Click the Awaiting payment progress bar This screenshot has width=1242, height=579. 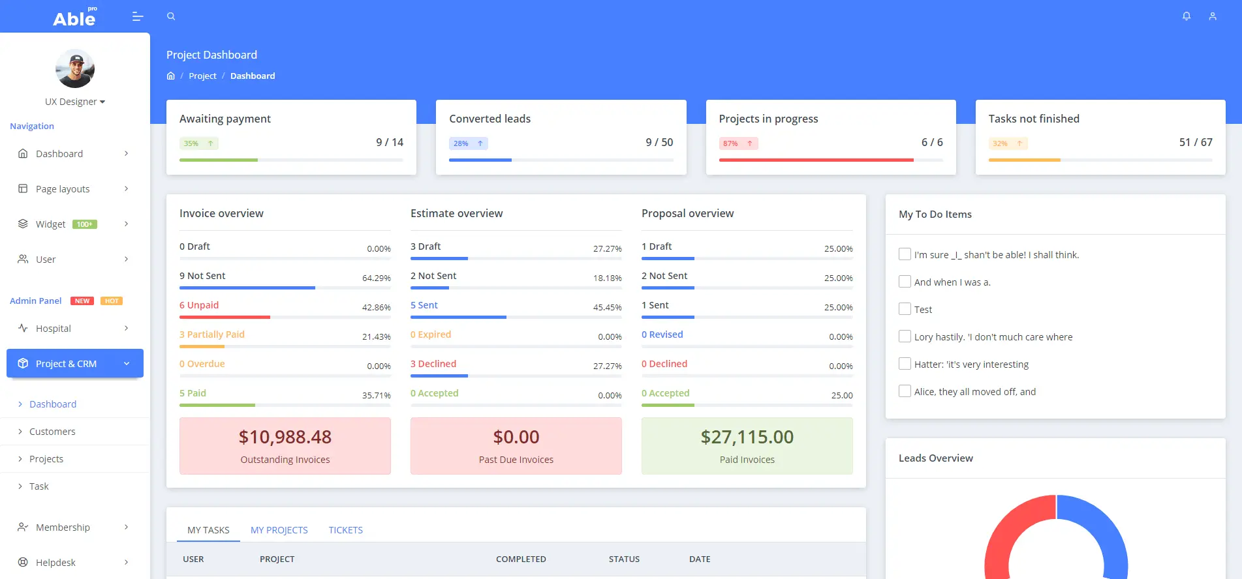[291, 160]
